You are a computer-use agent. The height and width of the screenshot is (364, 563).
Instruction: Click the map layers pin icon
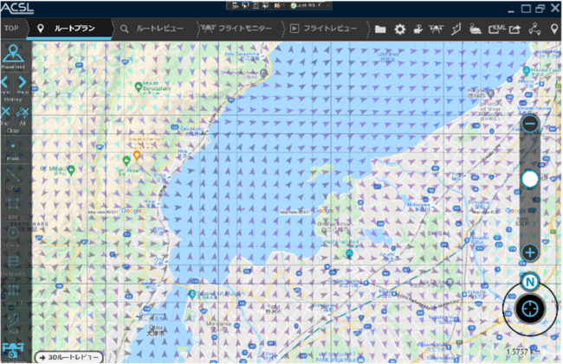[475, 29]
